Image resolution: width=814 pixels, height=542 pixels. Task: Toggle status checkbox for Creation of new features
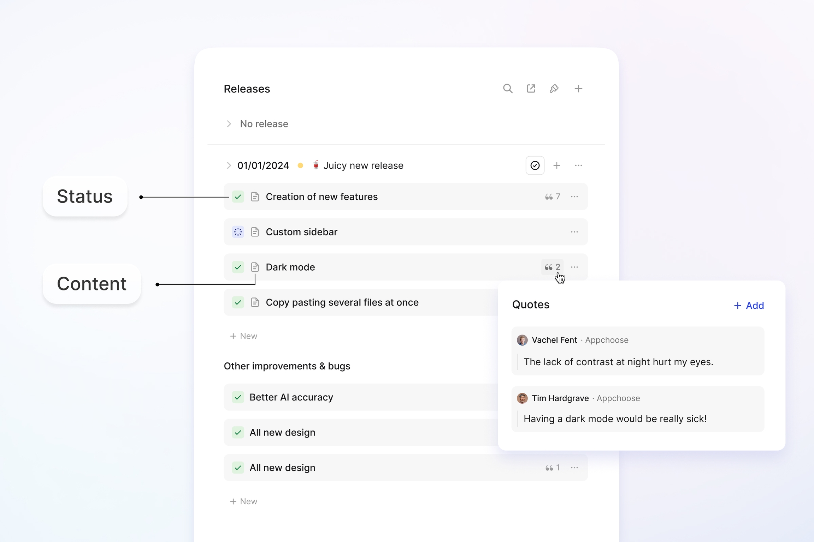point(238,197)
